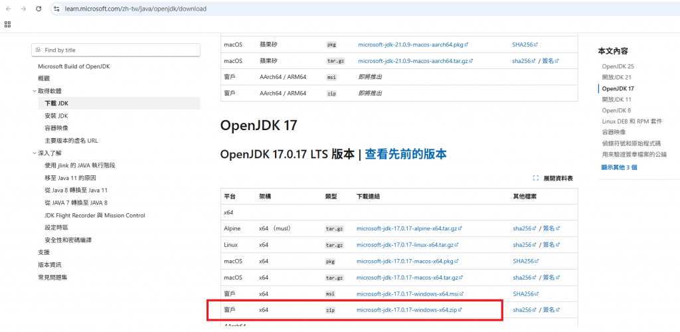Click 查看先前的版本 link
680x332 pixels.
coord(406,154)
